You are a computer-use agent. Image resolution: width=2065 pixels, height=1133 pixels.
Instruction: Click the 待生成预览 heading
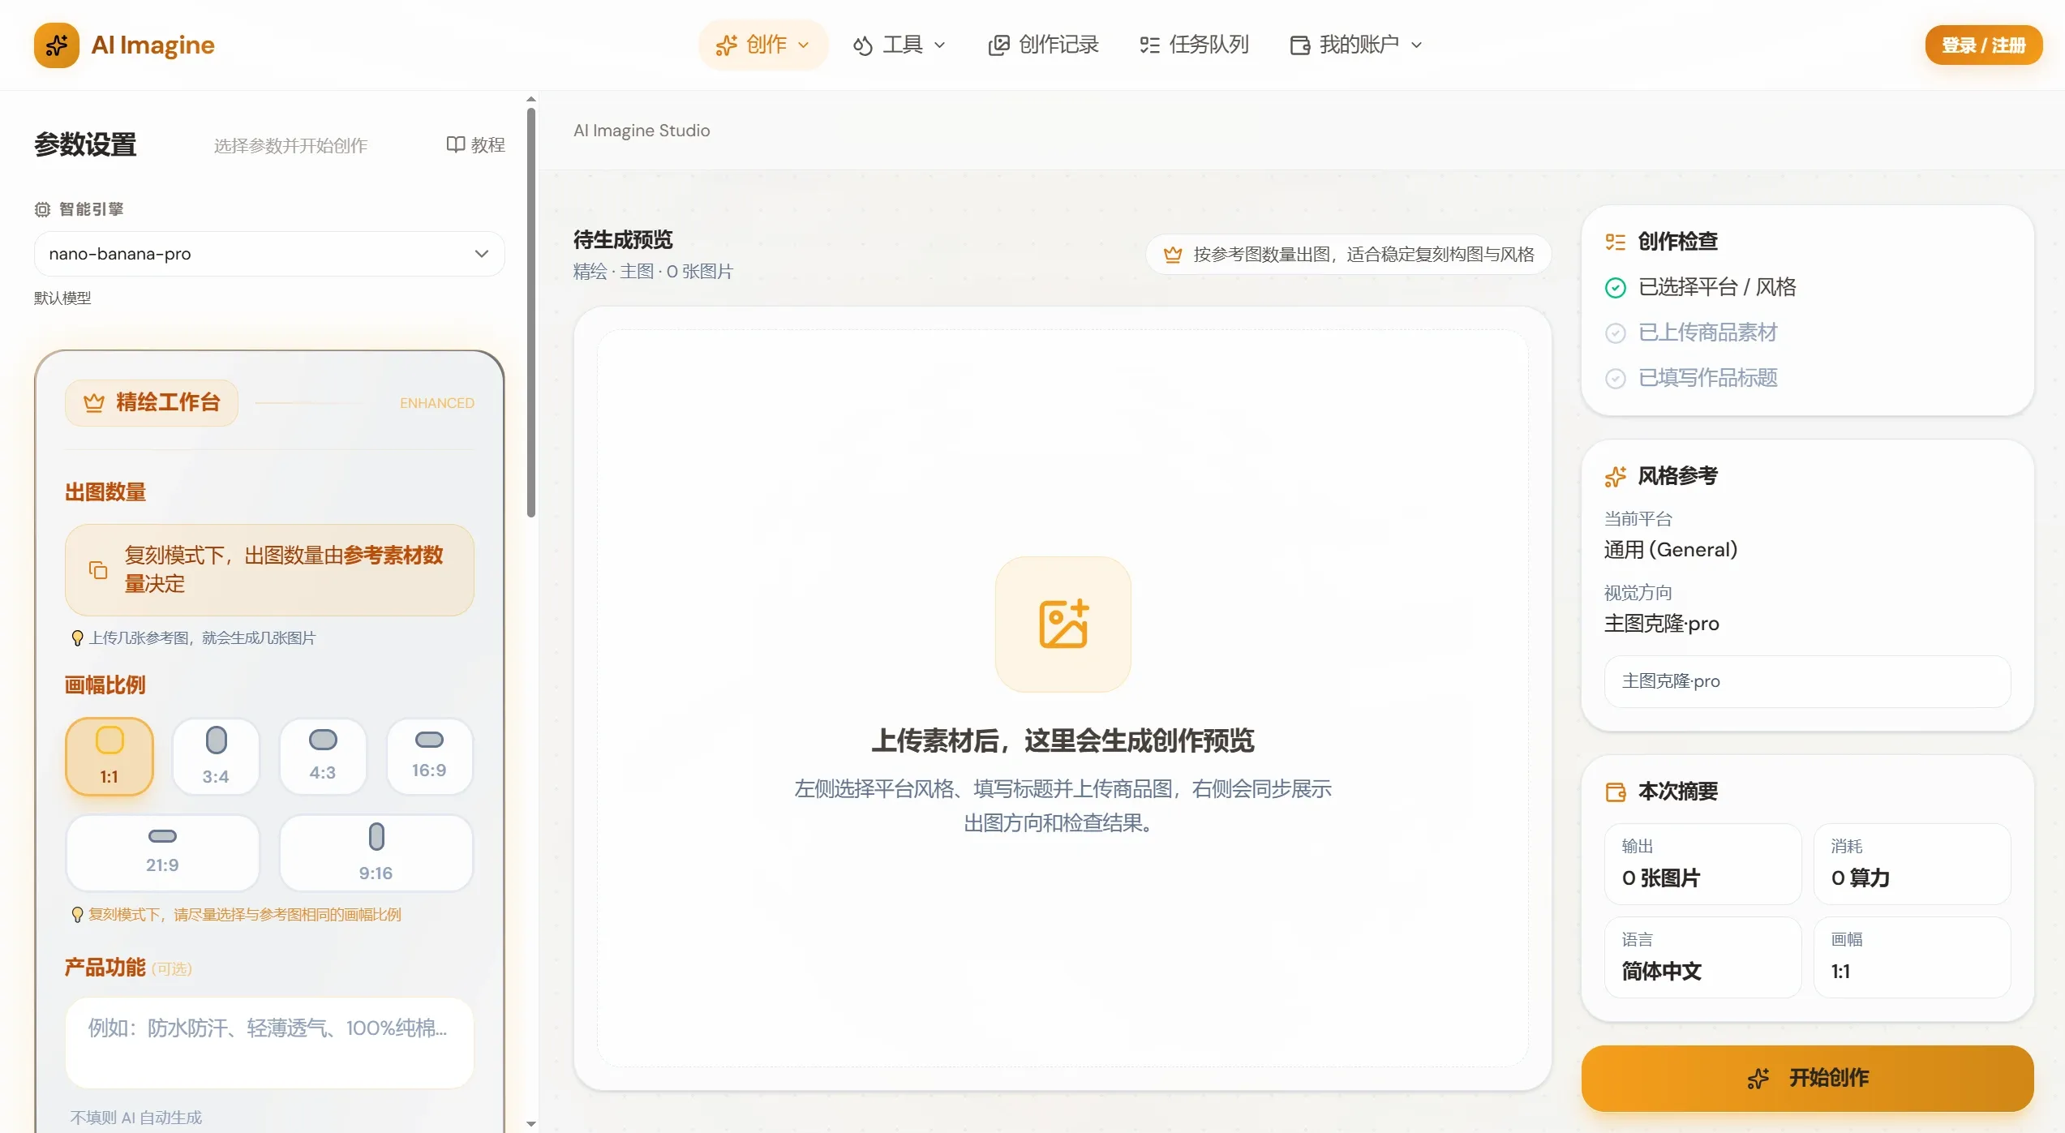[x=623, y=240]
